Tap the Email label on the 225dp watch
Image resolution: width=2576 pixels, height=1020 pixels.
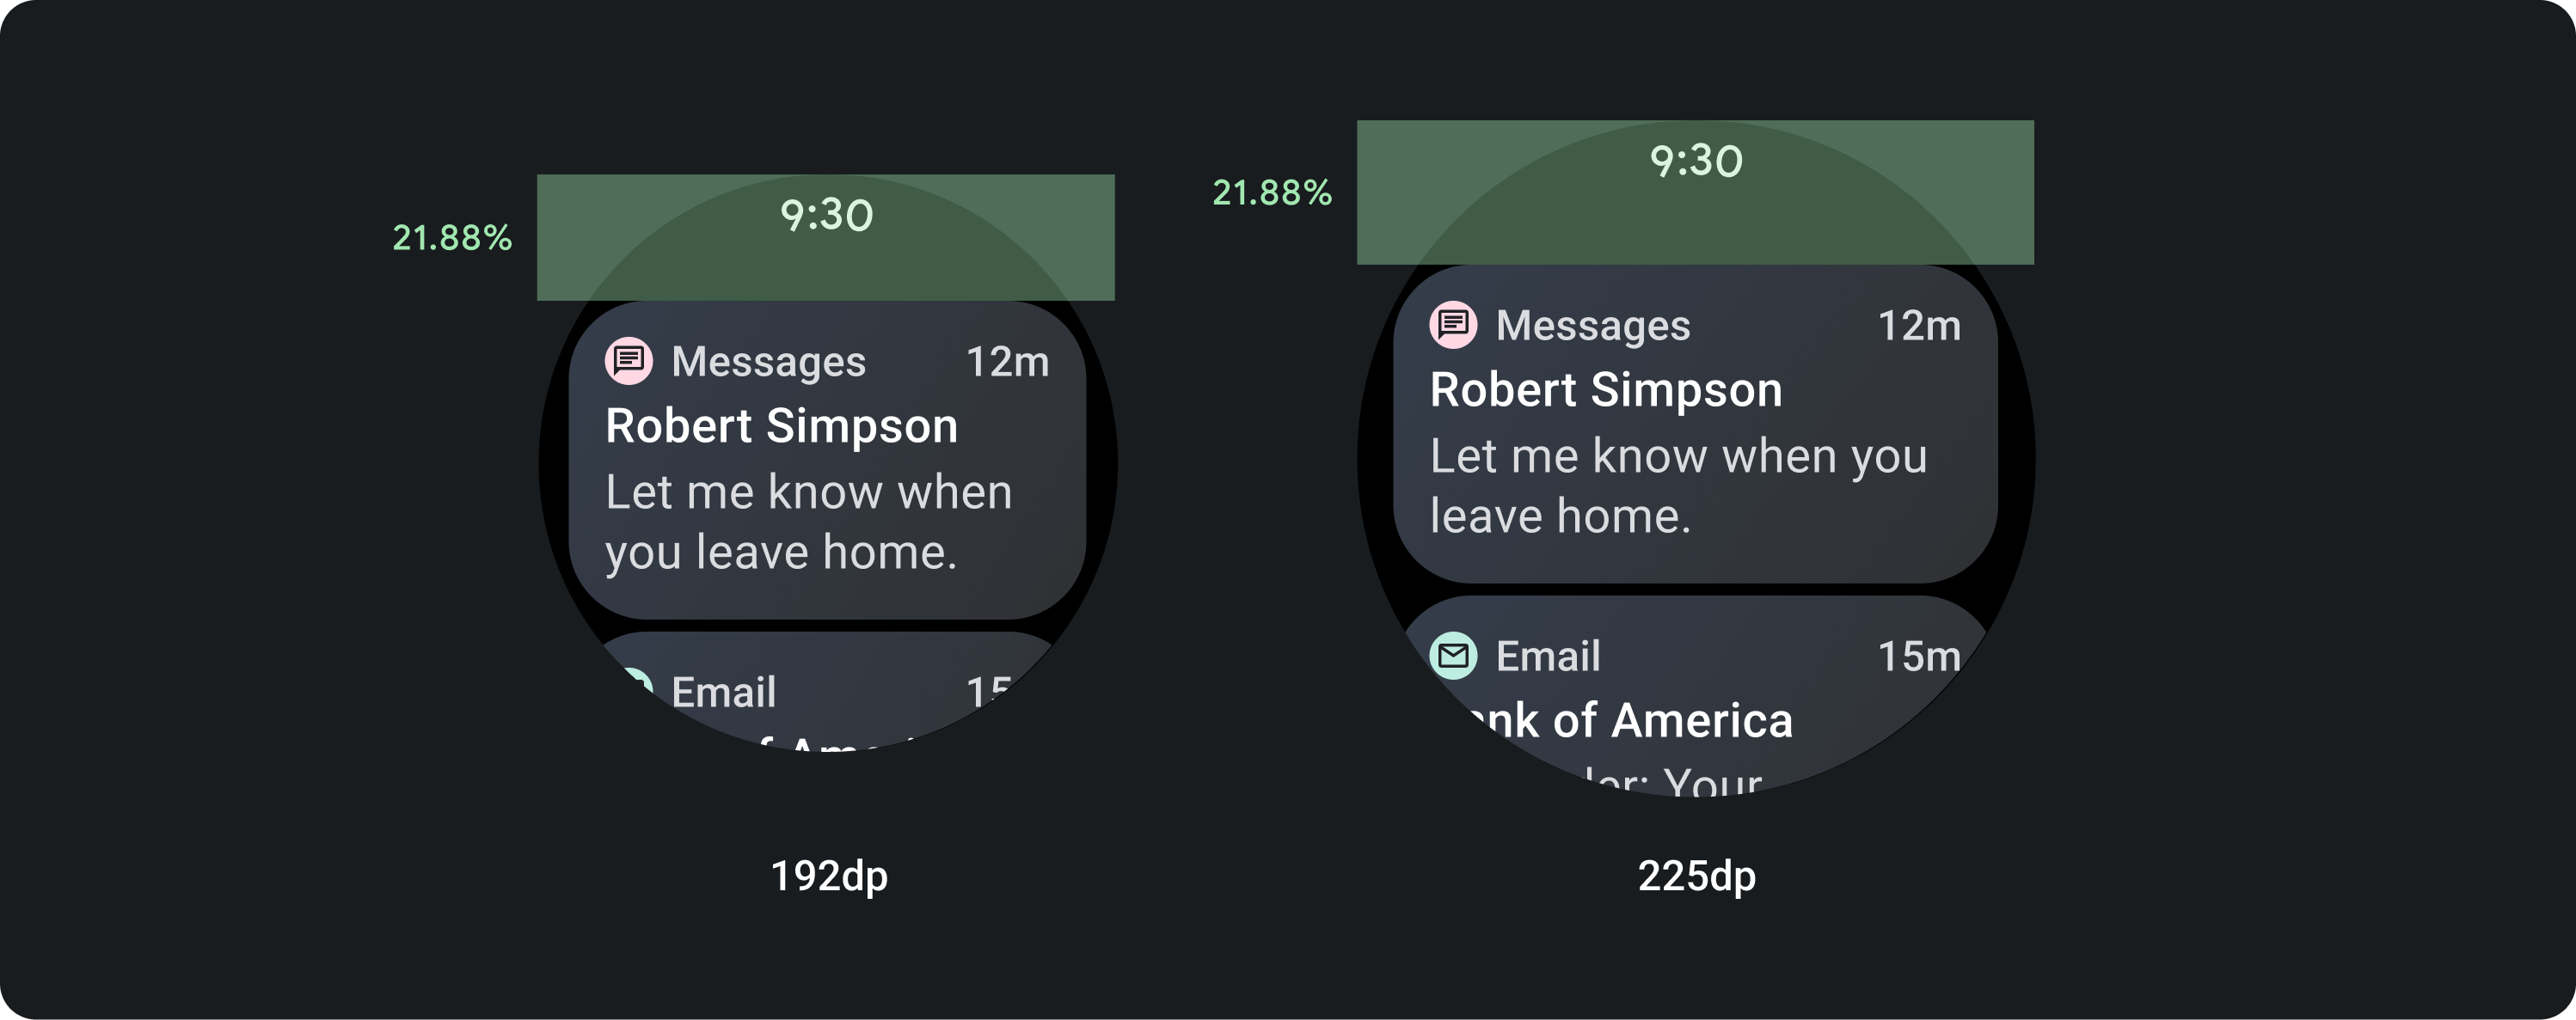[x=1547, y=657]
